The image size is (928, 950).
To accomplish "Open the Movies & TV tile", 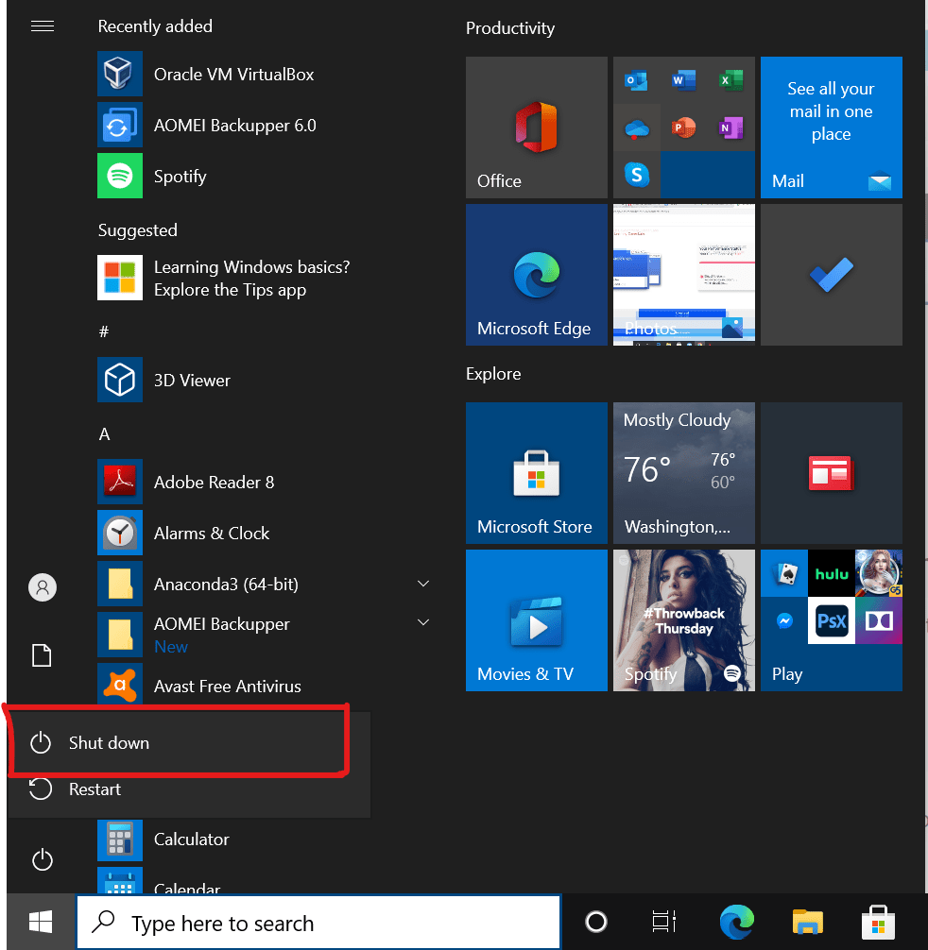I will click(x=536, y=620).
